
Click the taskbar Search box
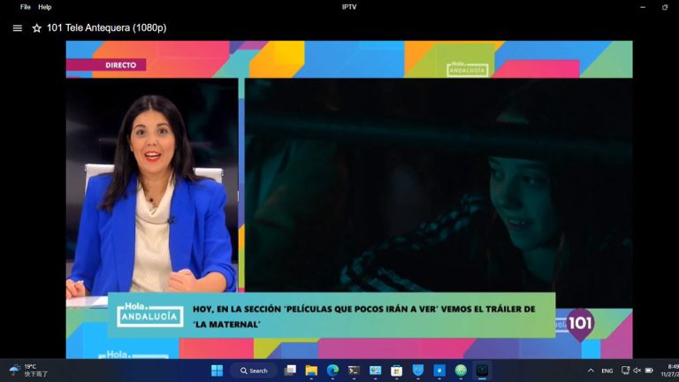254,371
